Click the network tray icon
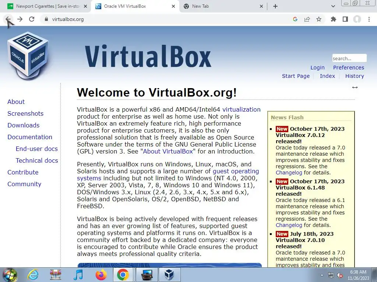The height and width of the screenshot is (282, 377). click(331, 275)
